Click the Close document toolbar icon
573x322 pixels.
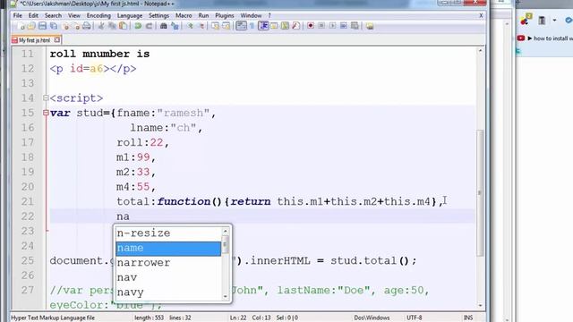click(x=65, y=26)
